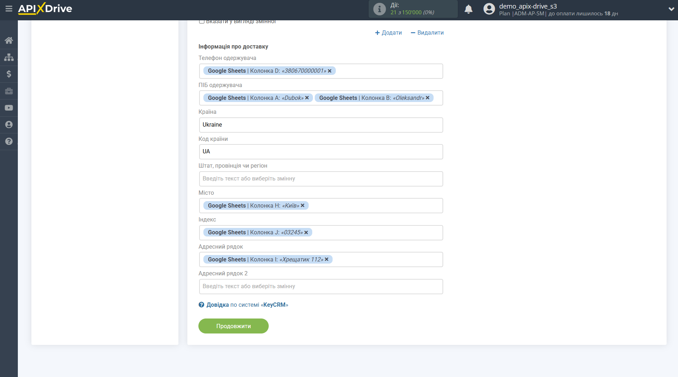Screen dimensions: 678x377
Task: Open the hamburger menu
Action: click(x=9, y=9)
